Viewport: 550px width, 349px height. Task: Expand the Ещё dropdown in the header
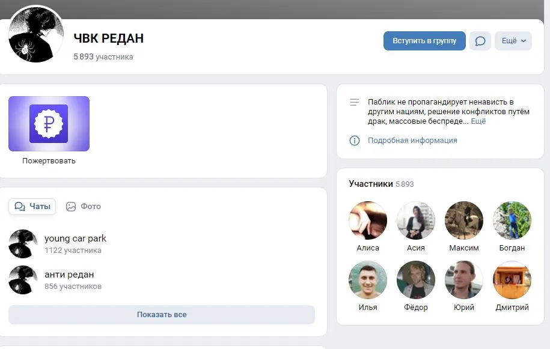[x=513, y=41]
